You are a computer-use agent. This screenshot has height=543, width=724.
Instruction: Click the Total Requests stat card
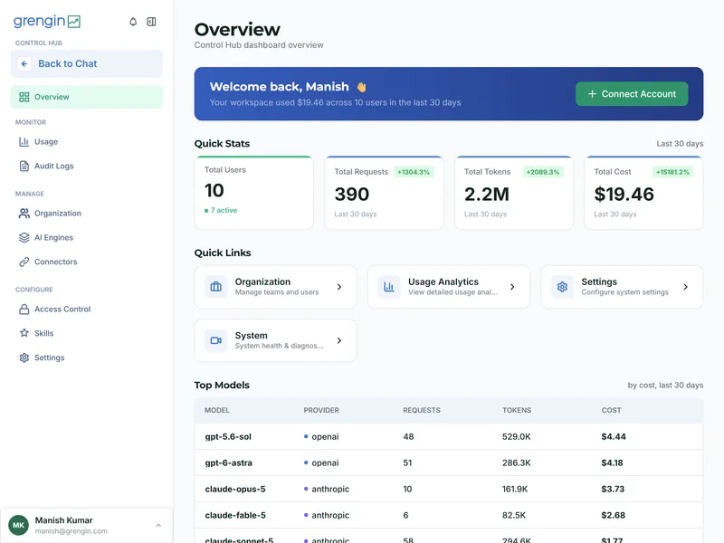(384, 193)
